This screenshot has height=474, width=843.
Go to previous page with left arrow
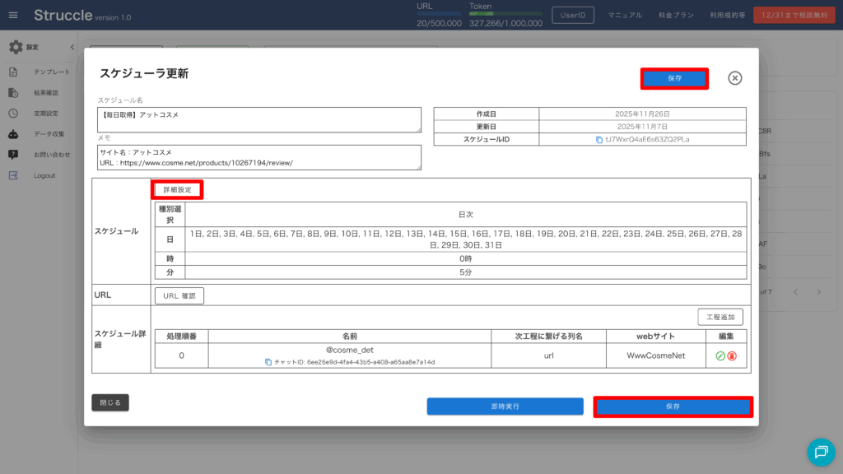click(795, 292)
